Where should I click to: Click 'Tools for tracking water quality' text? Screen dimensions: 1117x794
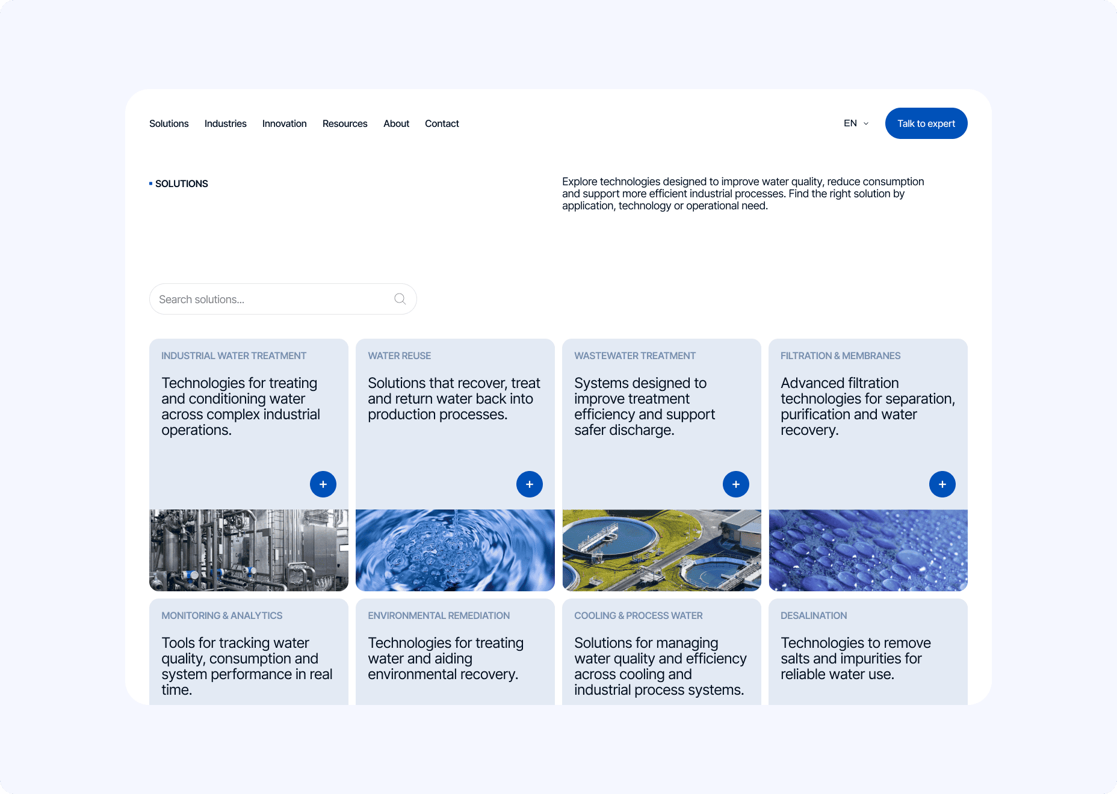tap(247, 666)
